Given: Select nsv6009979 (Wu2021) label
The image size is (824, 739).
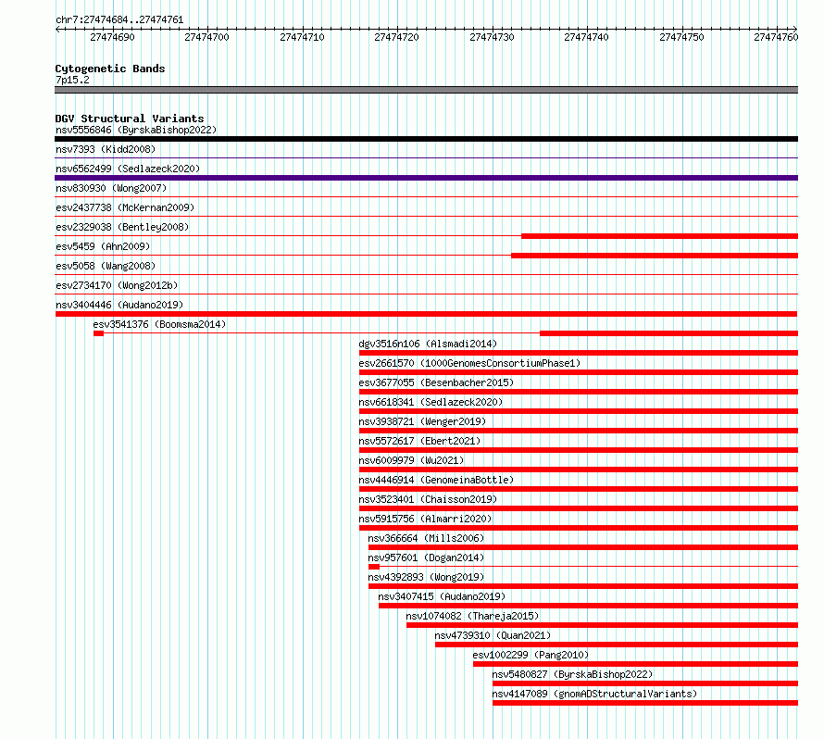Looking at the screenshot, I should point(411,460).
